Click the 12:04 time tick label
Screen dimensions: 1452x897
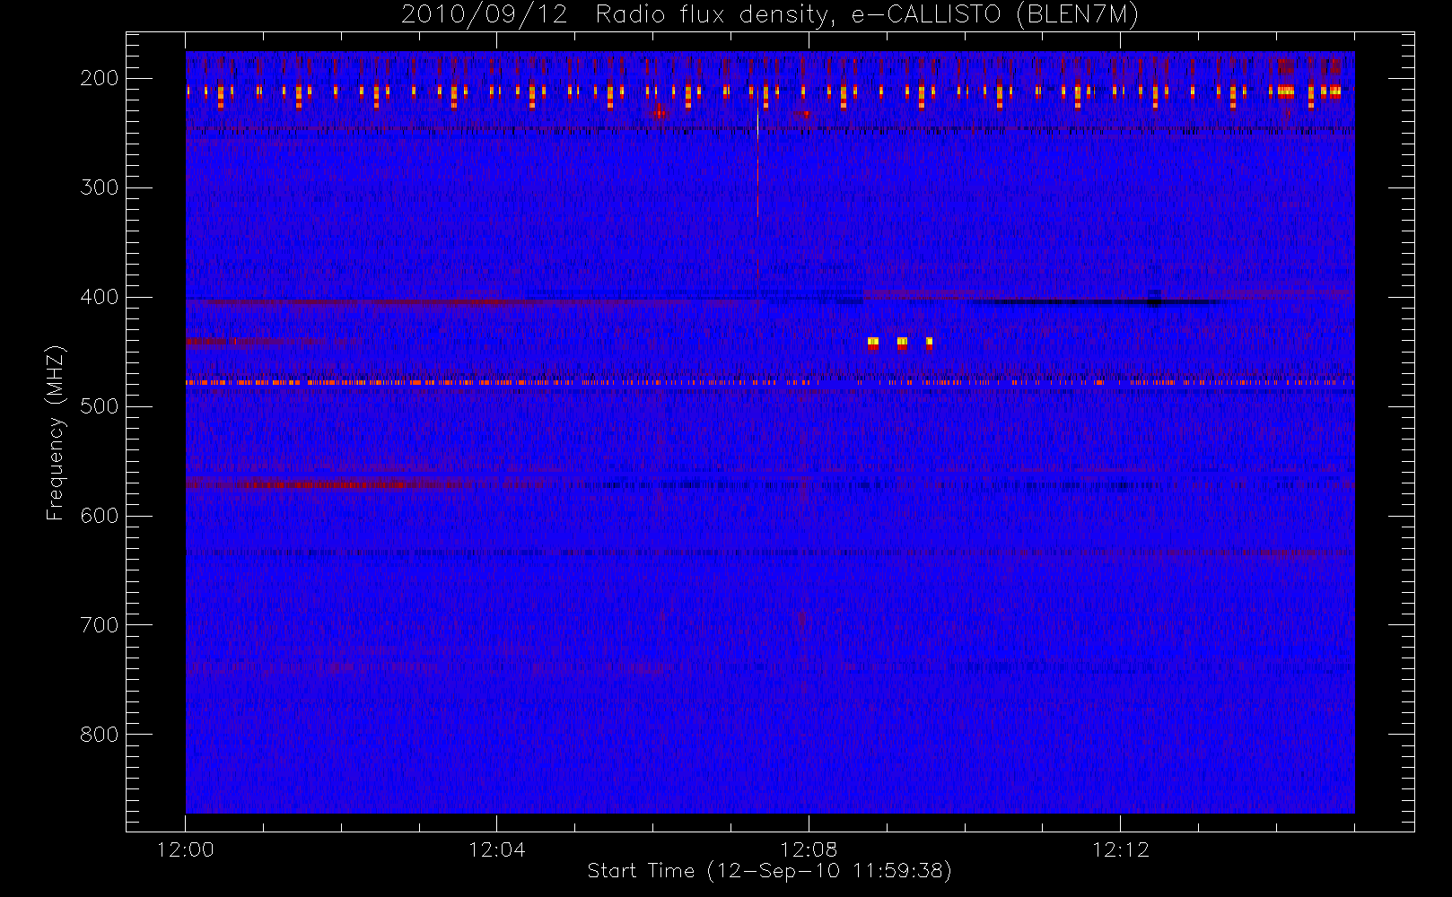point(496,849)
